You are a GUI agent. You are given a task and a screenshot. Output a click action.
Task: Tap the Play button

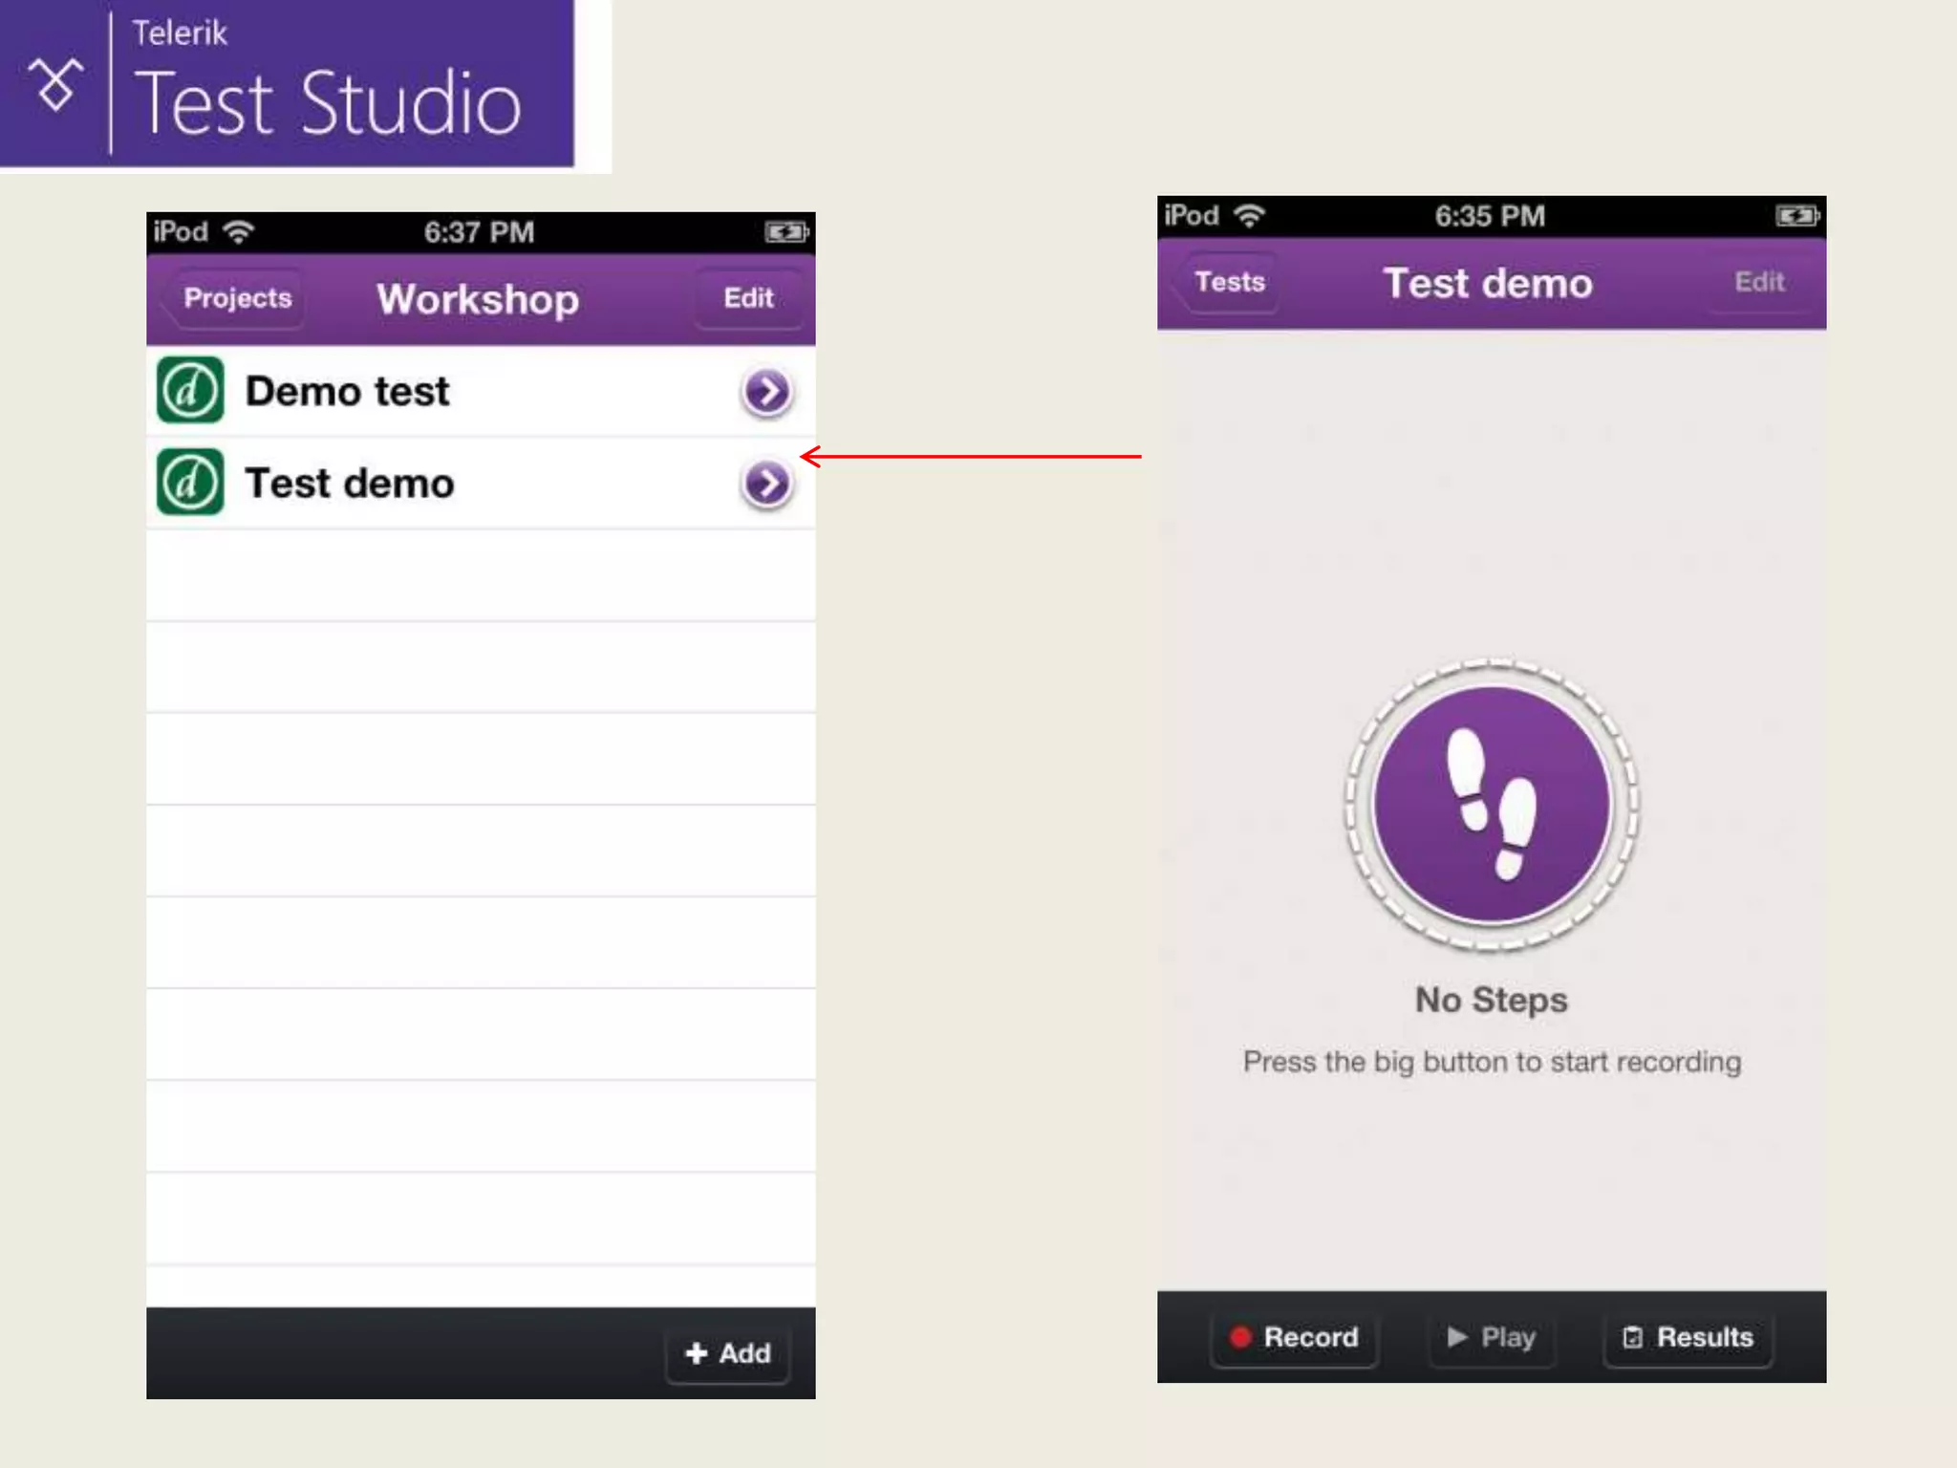1492,1337
